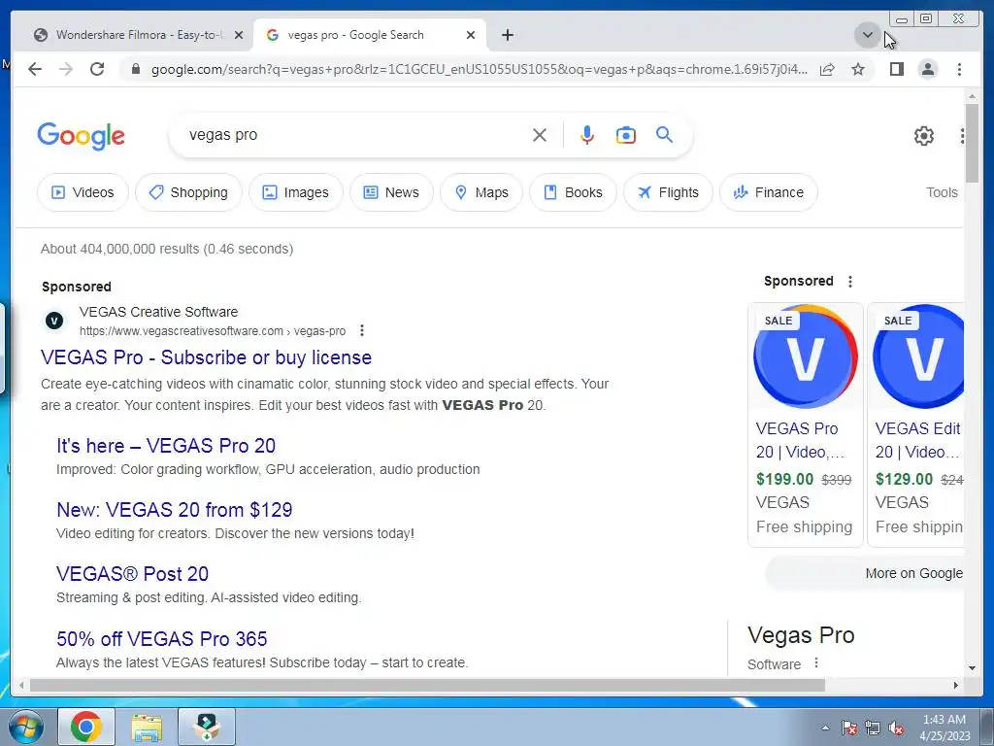
Task: Bookmark this tab with the star
Action: [858, 69]
